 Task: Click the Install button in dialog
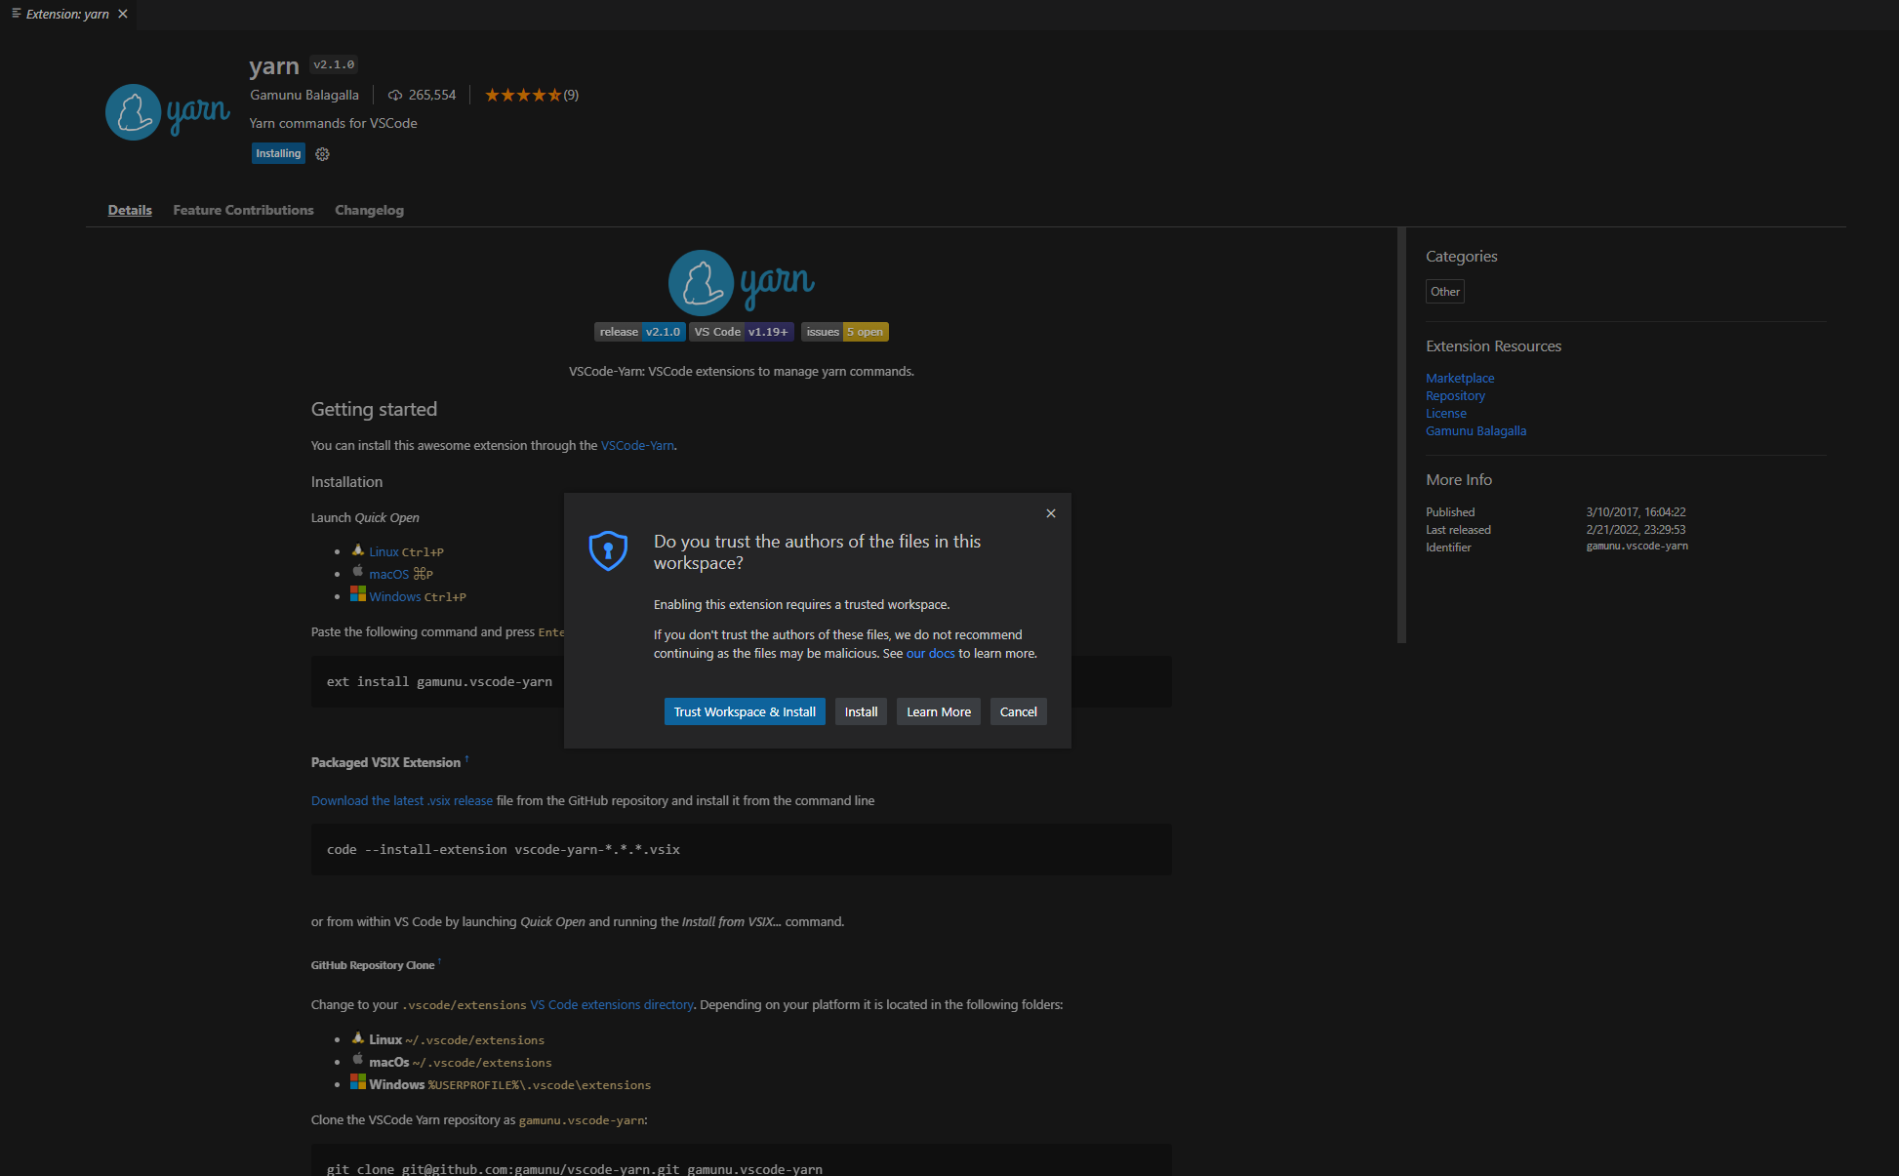pos(860,711)
